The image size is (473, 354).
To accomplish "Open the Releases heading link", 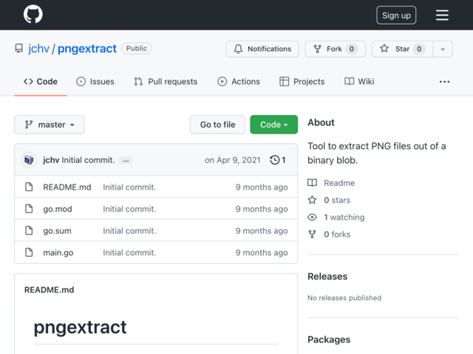I will pos(327,277).
